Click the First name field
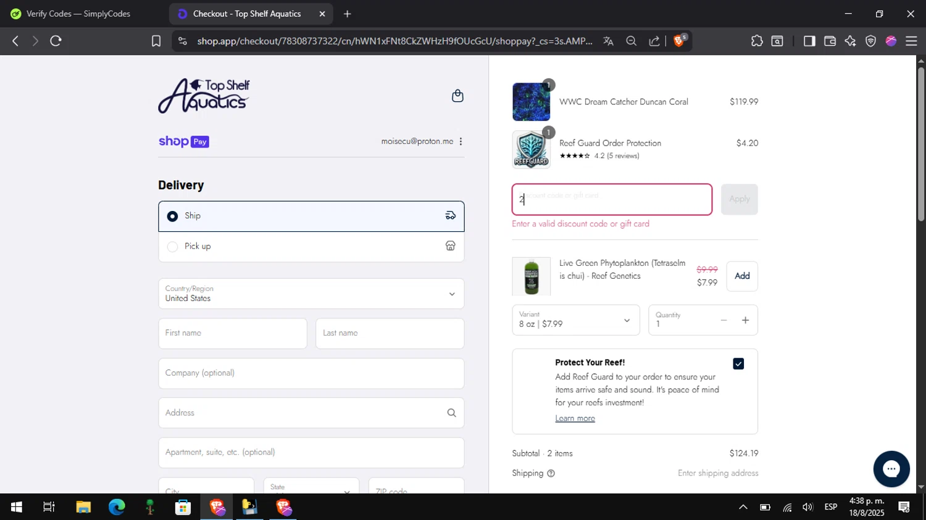Viewport: 926px width, 520px height. pos(233,333)
